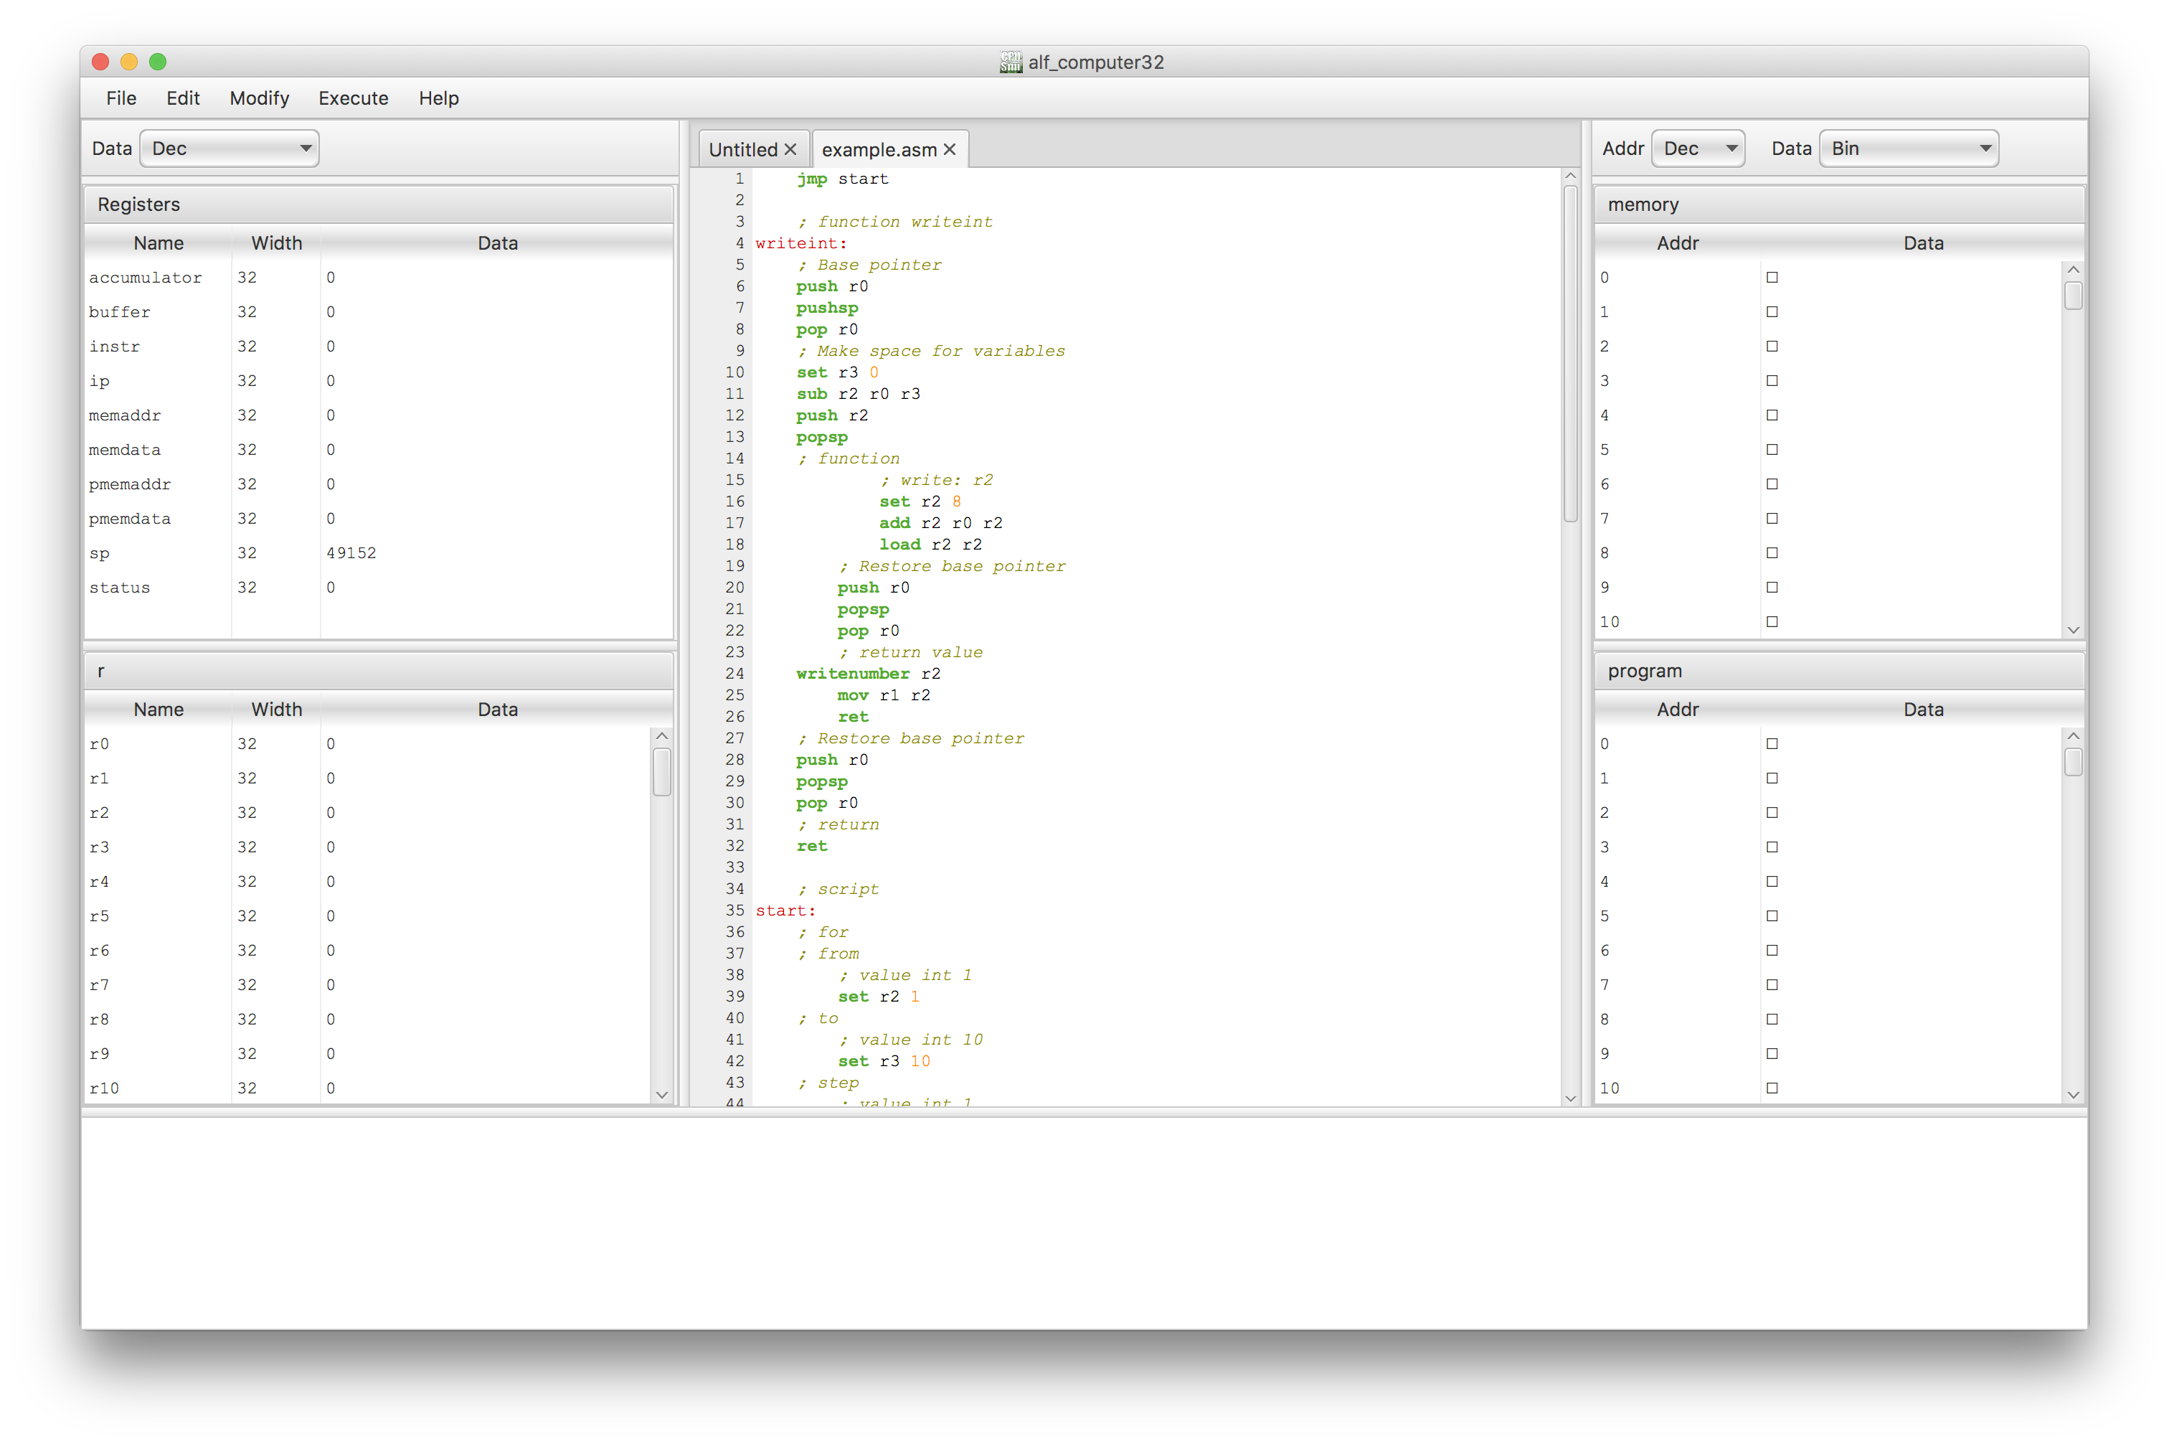This screenshot has height=1445, width=2169.
Task: Open the registers Data Dec dropdown
Action: coord(230,149)
